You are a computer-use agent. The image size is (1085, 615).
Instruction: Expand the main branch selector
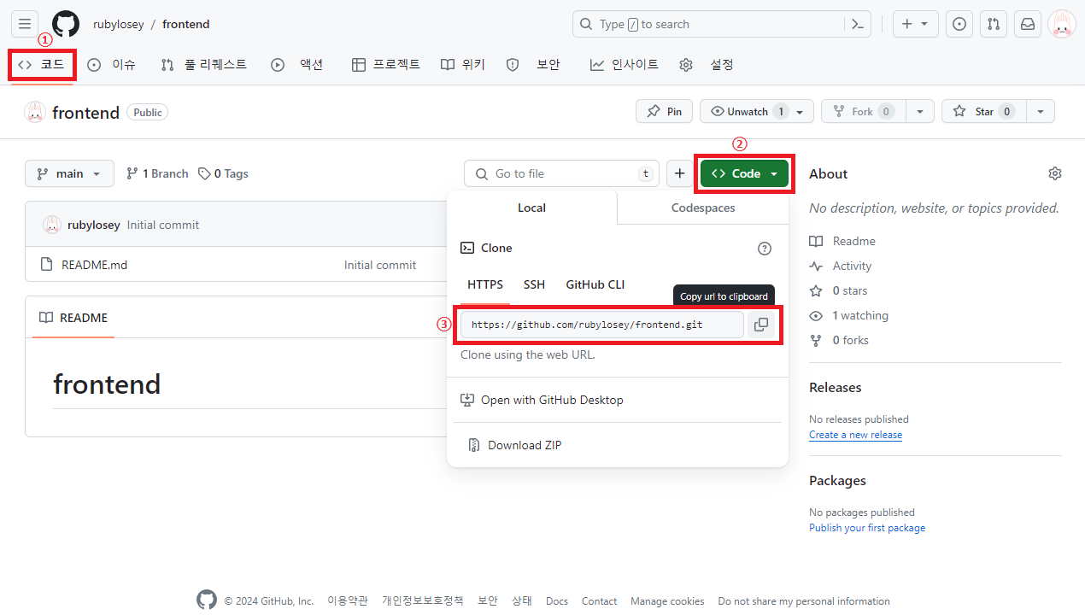coord(69,173)
